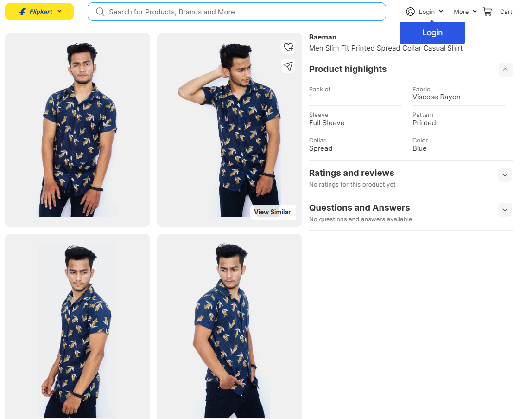Screen dimensions: 520x419
Task: Expand the Ratings and reviews section
Action: [x=505, y=175]
